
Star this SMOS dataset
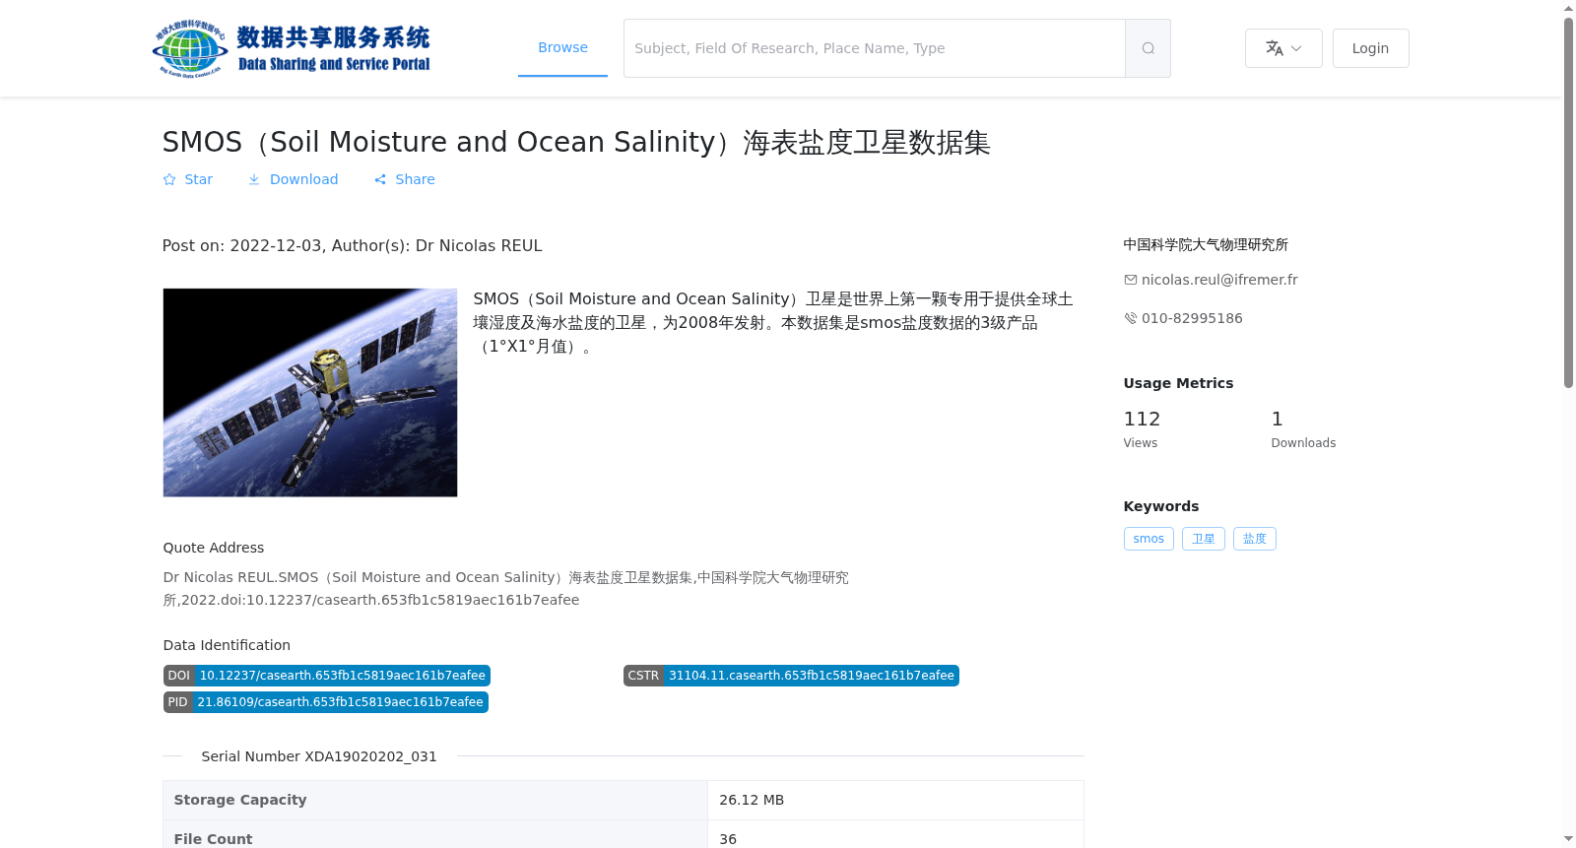click(187, 179)
